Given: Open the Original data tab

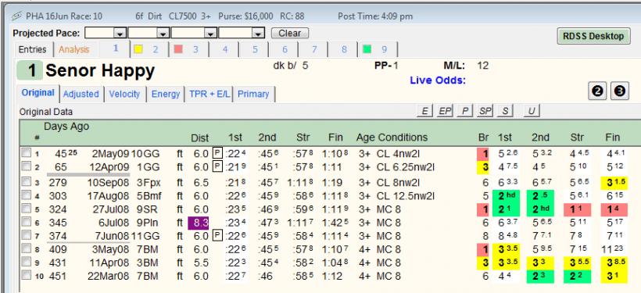Looking at the screenshot, I should [38, 93].
